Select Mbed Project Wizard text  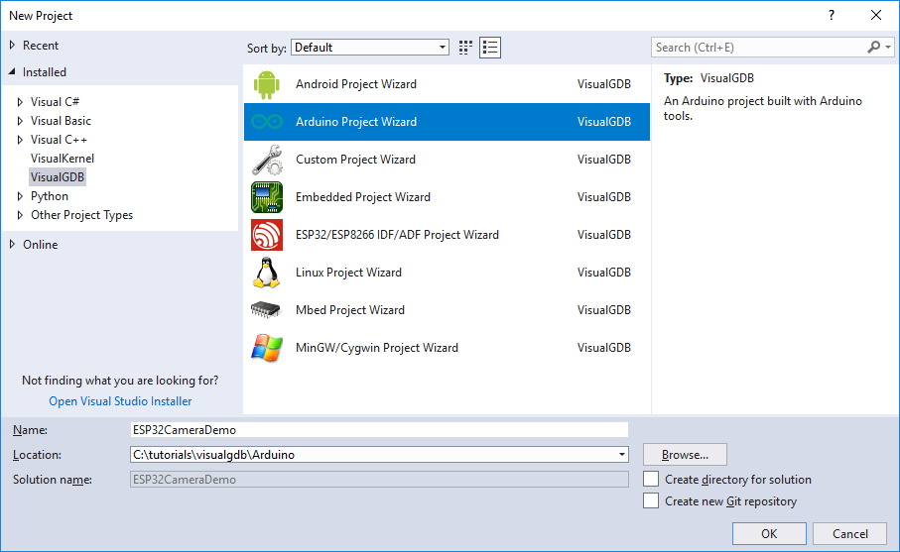point(350,310)
